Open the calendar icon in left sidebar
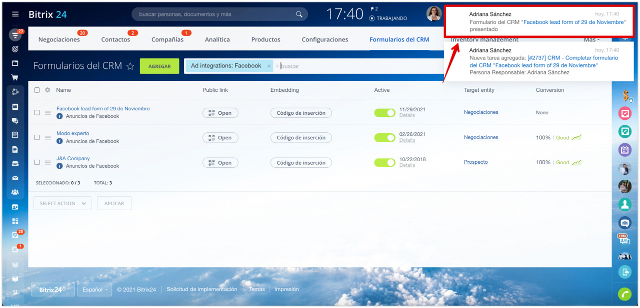This screenshot has height=308, width=640. tap(15, 135)
